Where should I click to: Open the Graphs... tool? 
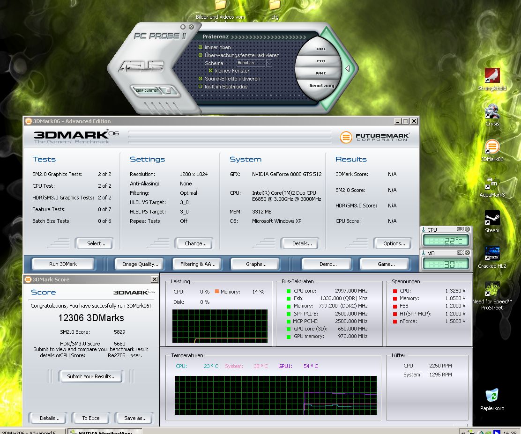[x=256, y=264]
